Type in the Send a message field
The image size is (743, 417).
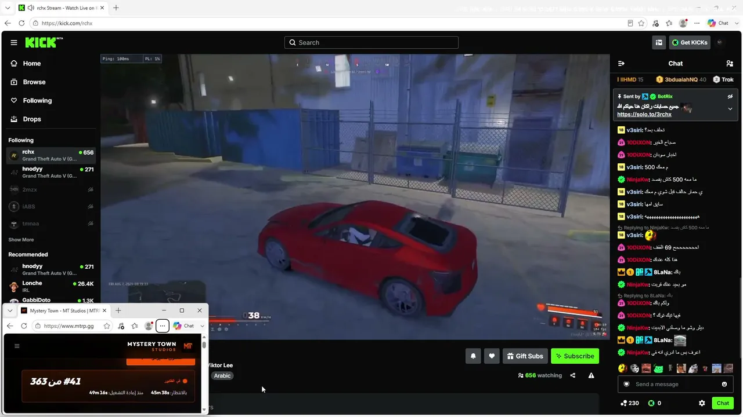pyautogui.click(x=675, y=384)
